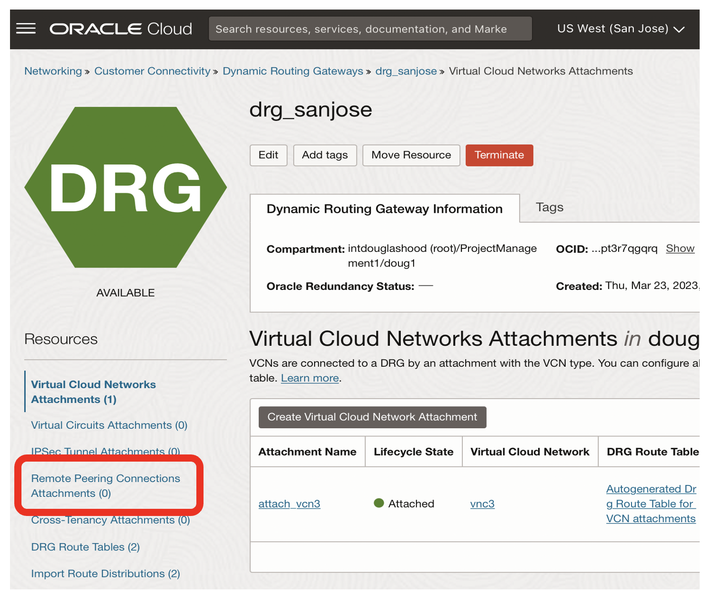
Task: Open the attach_vcn3 attachment
Action: (x=289, y=504)
